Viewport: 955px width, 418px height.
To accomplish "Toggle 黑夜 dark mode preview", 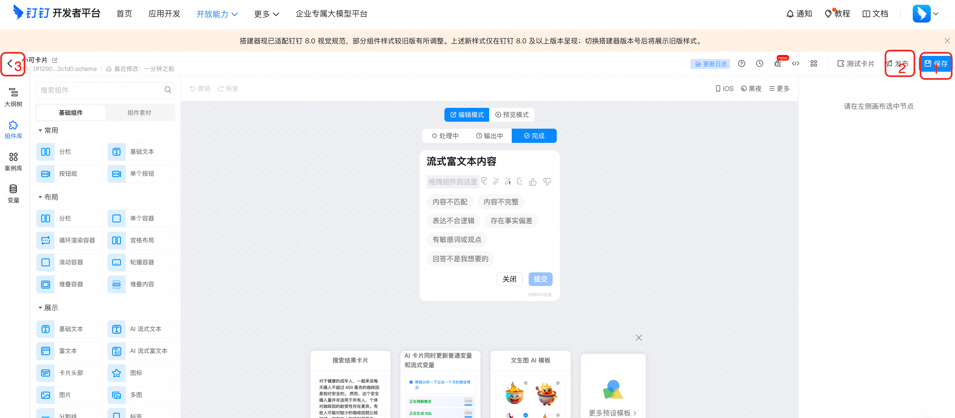I will (751, 89).
